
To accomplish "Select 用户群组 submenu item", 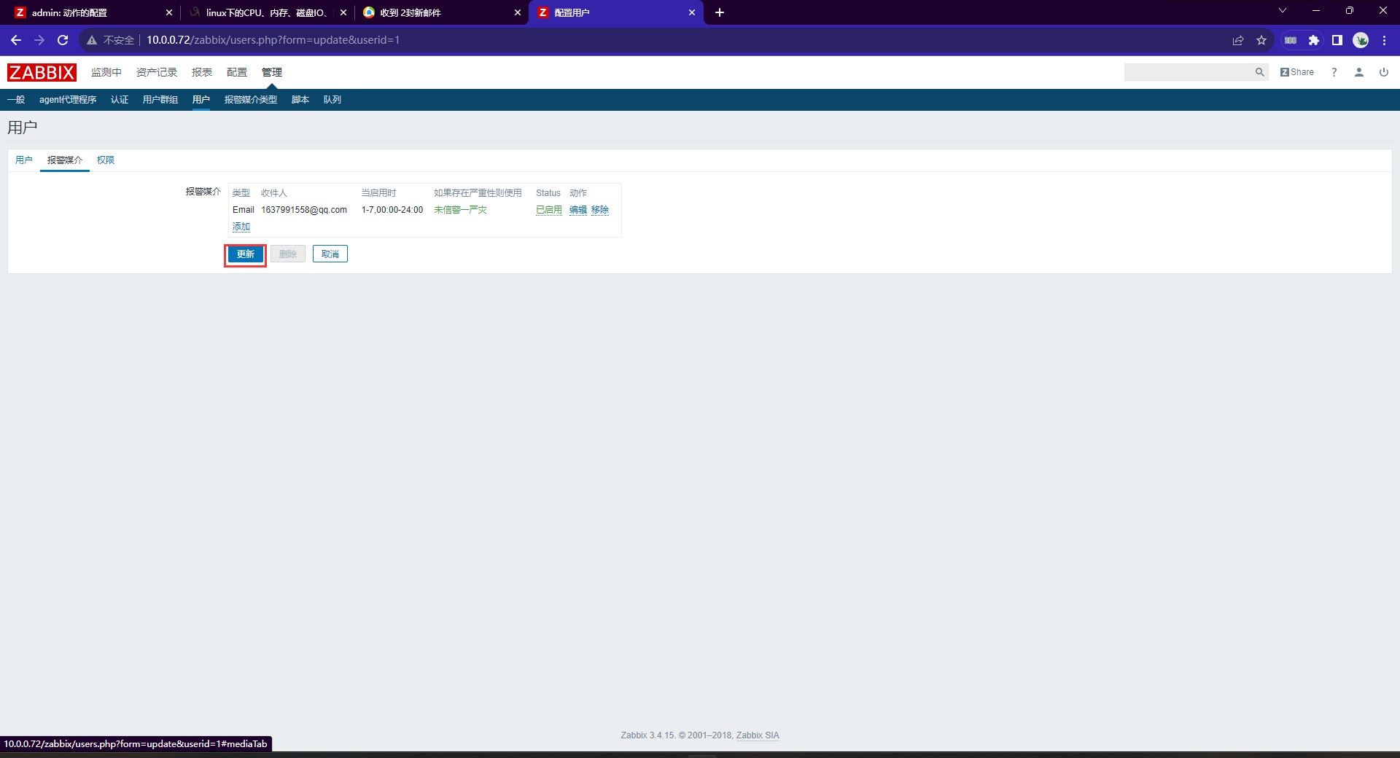I will click(x=160, y=100).
